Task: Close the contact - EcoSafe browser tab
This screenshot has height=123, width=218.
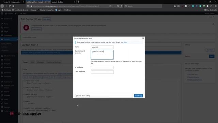Action: pos(75,2)
